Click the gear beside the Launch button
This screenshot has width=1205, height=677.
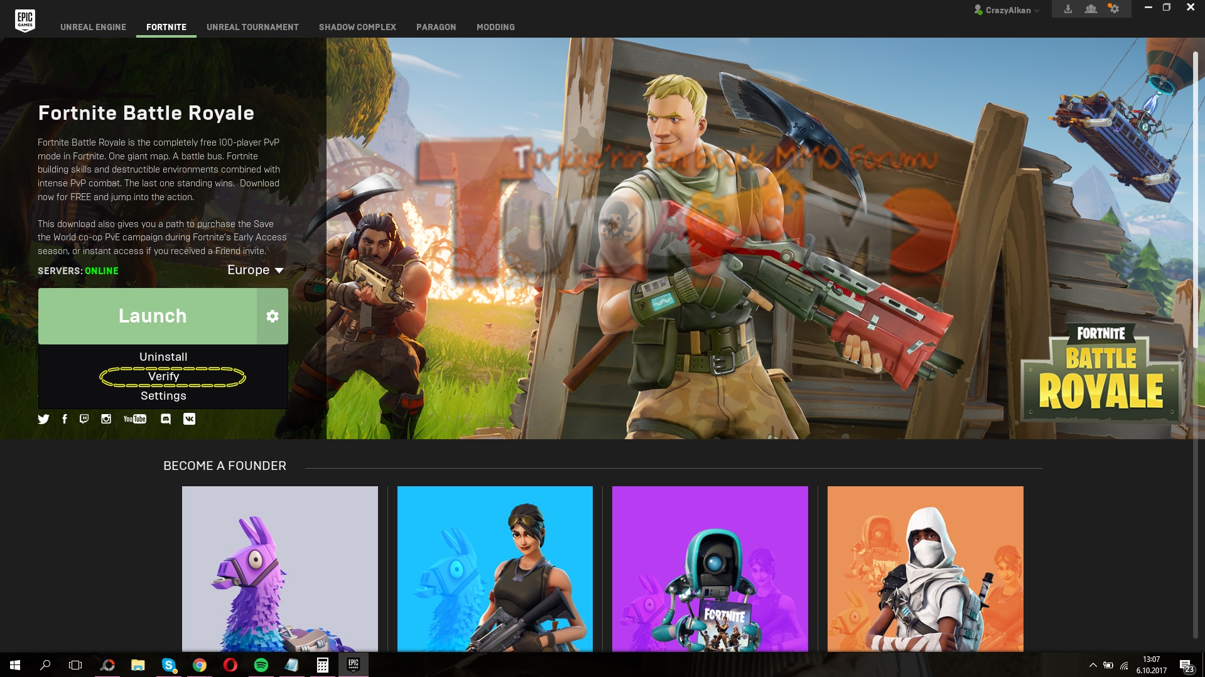coord(273,316)
